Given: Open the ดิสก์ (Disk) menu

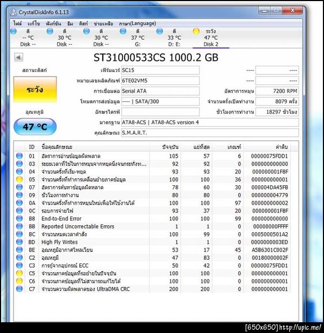Looking at the screenshot, I should [83, 23].
